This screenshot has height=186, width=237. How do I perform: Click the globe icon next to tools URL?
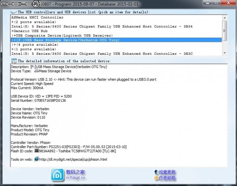[37, 159]
